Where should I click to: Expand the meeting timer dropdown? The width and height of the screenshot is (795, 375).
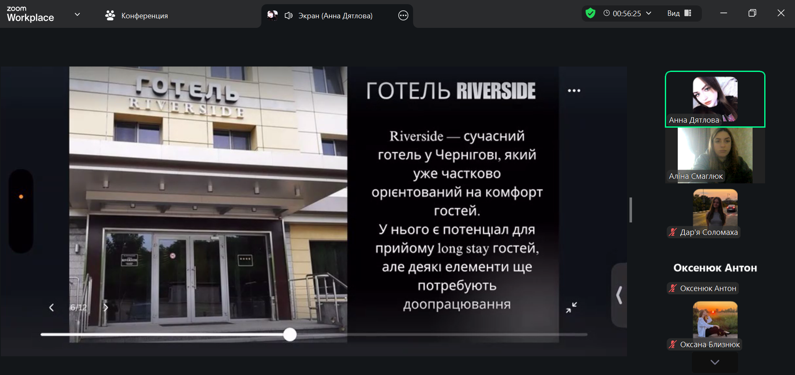(x=649, y=13)
